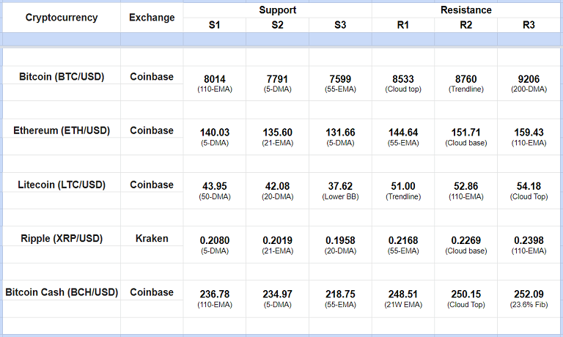Click the Support group header
563x337 pixels.
[x=277, y=10]
